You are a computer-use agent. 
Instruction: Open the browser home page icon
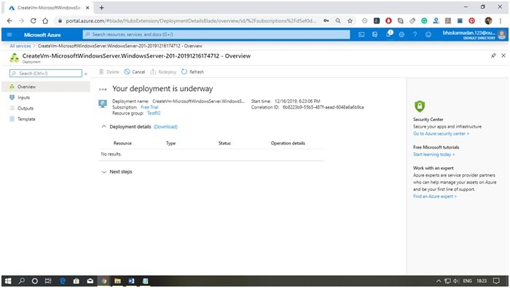(x=45, y=21)
